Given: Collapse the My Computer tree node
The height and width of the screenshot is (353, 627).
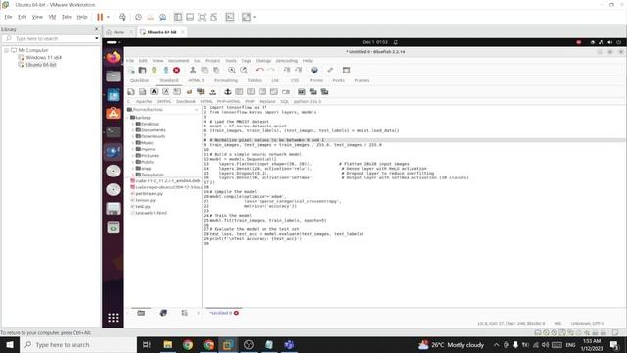Looking at the screenshot, I should [x=7, y=50].
